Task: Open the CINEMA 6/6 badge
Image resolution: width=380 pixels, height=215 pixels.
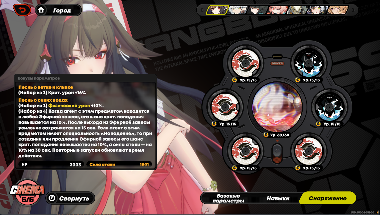Action: 27,192
